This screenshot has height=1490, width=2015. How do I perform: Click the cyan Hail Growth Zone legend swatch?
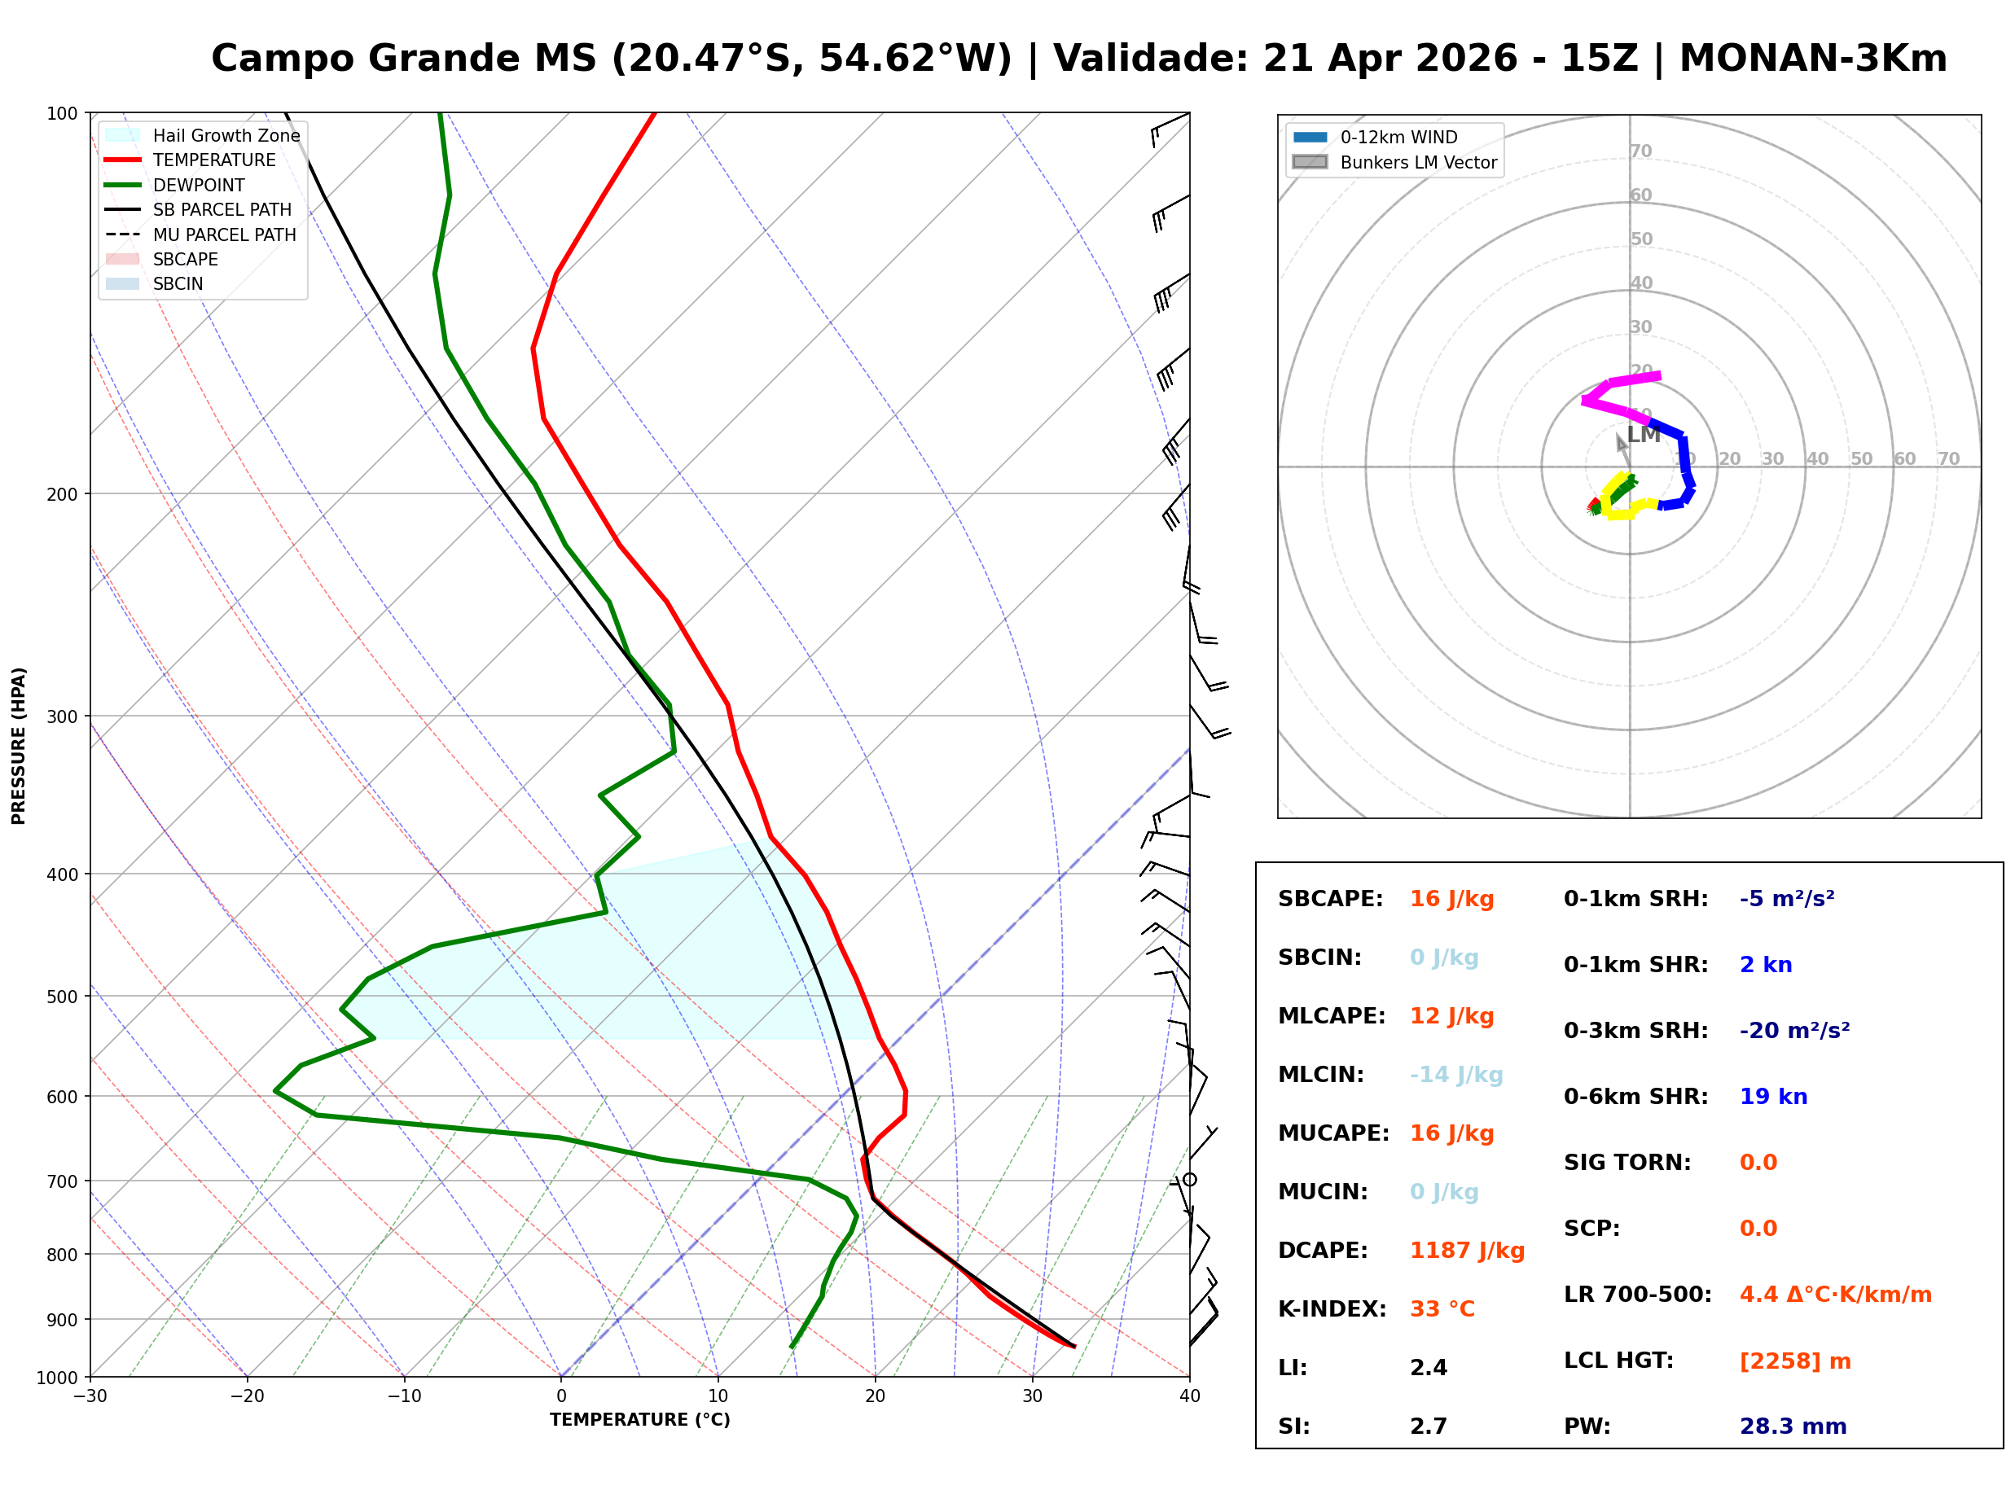coord(123,135)
